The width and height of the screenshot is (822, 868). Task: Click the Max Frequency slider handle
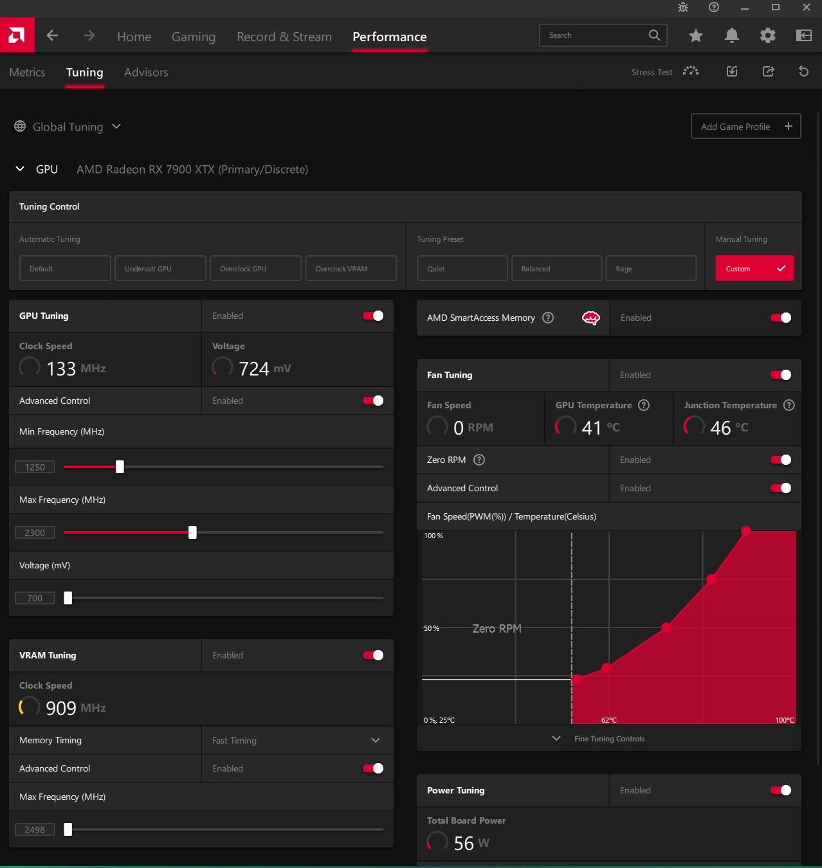coord(192,532)
